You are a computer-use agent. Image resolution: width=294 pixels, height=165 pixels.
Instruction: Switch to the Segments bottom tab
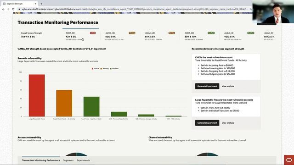(x=68, y=160)
